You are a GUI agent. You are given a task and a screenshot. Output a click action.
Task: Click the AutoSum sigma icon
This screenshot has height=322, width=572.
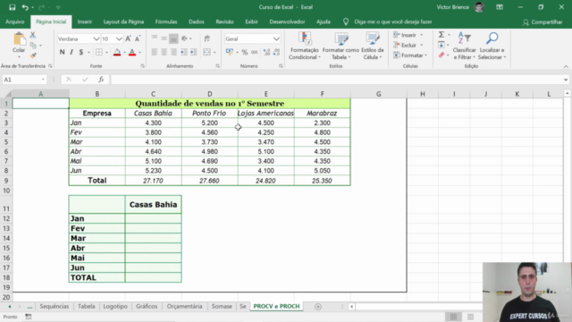coord(442,35)
